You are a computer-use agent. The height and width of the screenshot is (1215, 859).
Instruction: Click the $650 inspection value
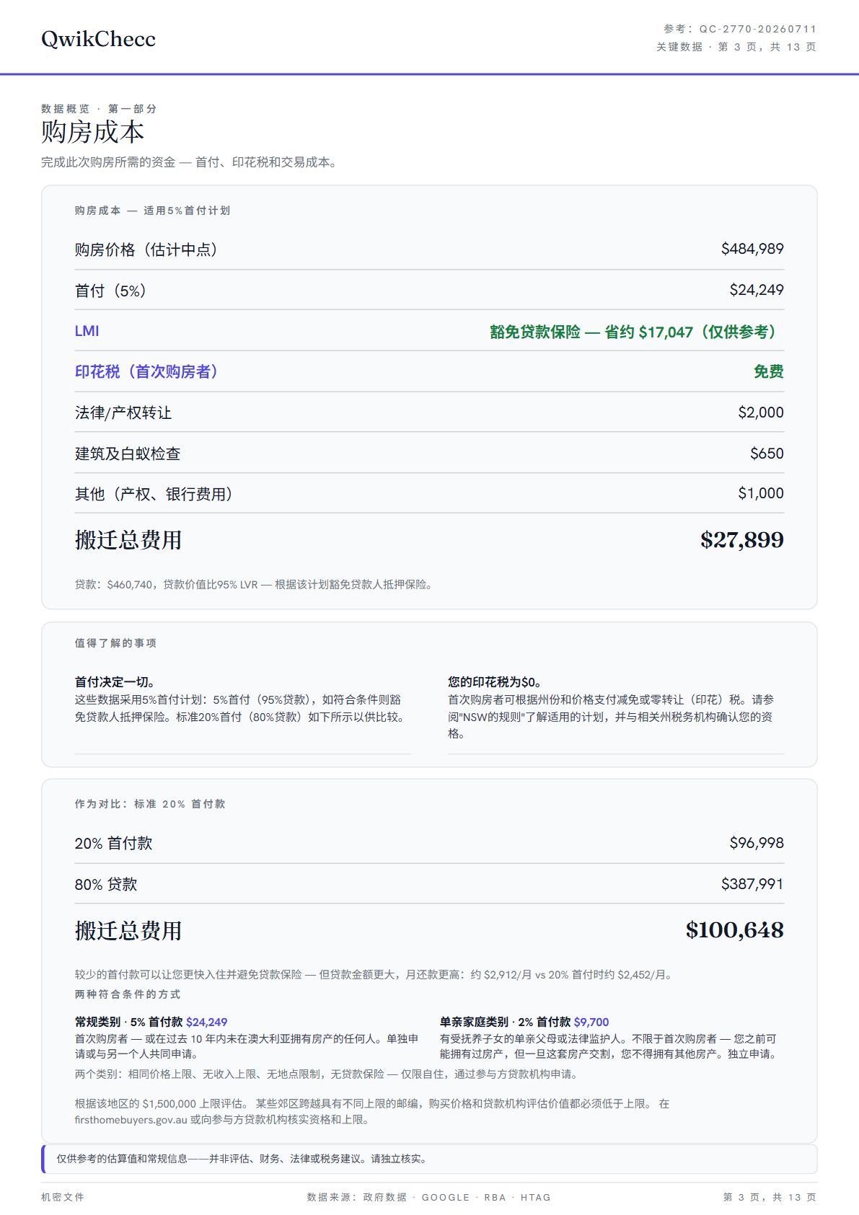point(766,454)
